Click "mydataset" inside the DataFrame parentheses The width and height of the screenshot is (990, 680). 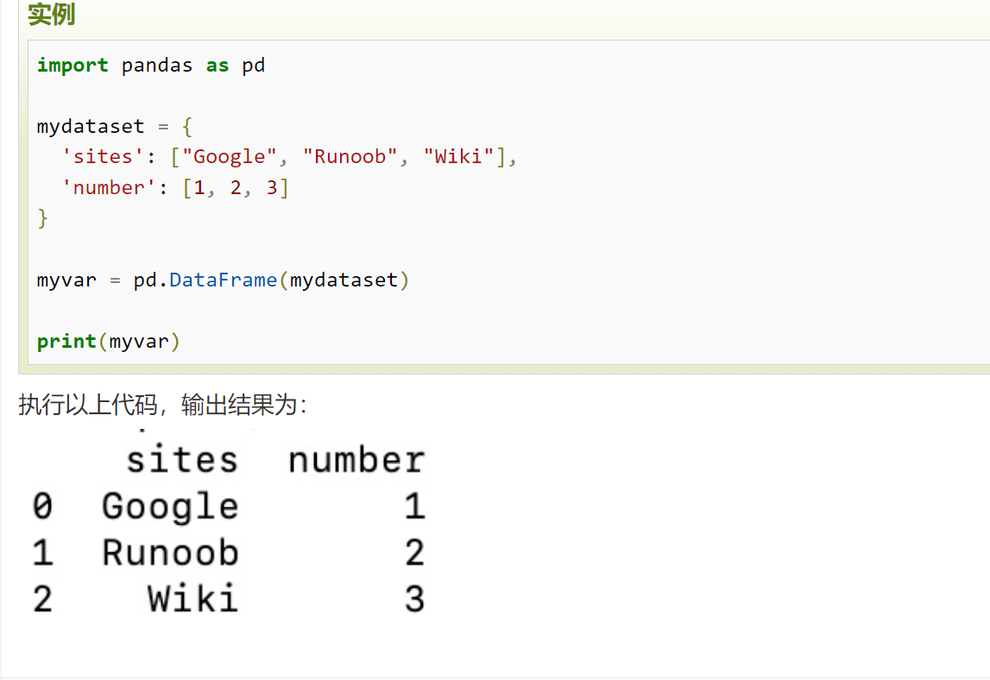click(x=344, y=280)
